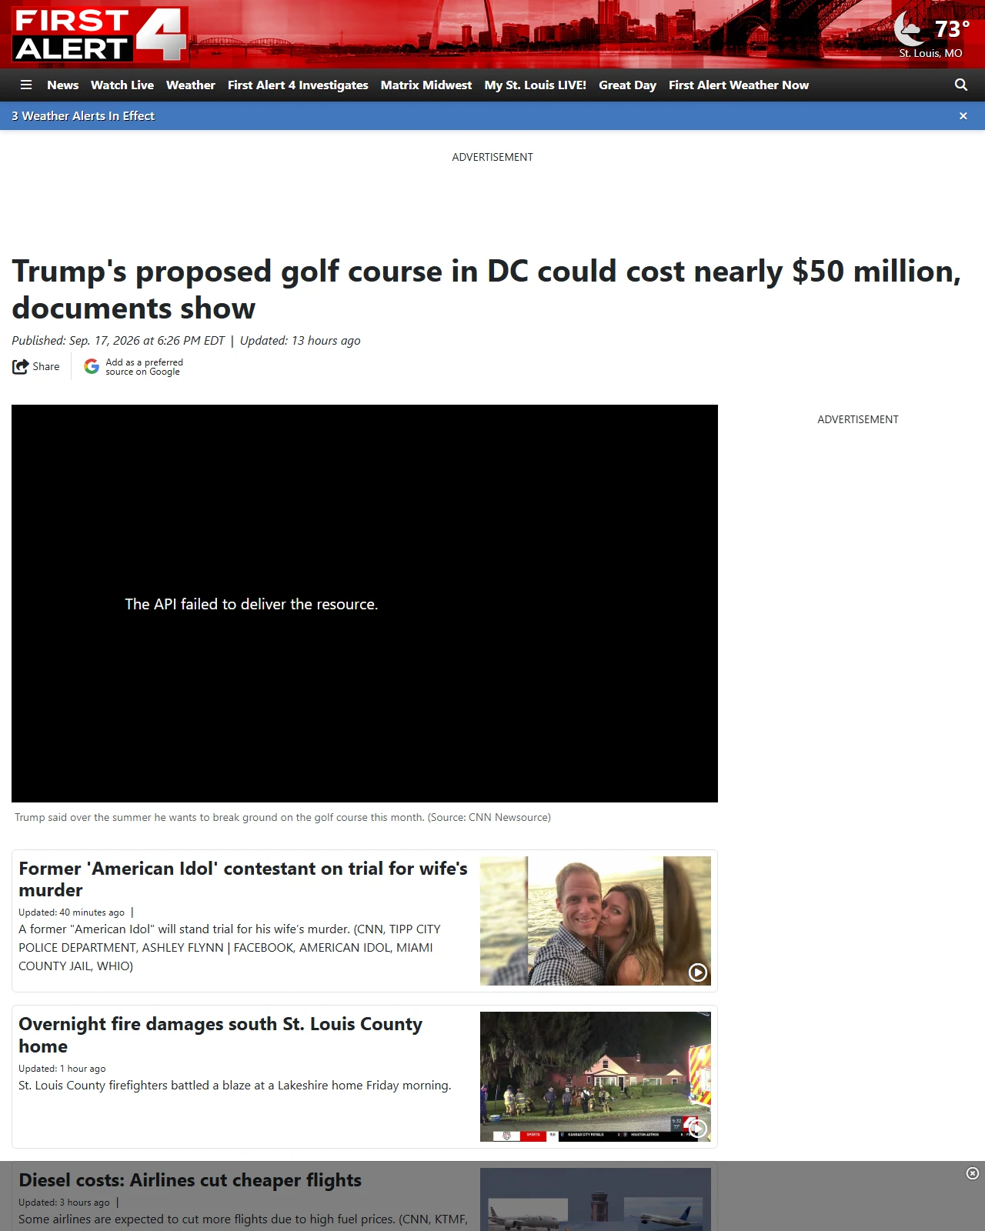Click the Share arrow icon

20,367
